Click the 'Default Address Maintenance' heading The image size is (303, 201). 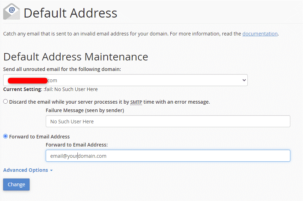(76, 57)
